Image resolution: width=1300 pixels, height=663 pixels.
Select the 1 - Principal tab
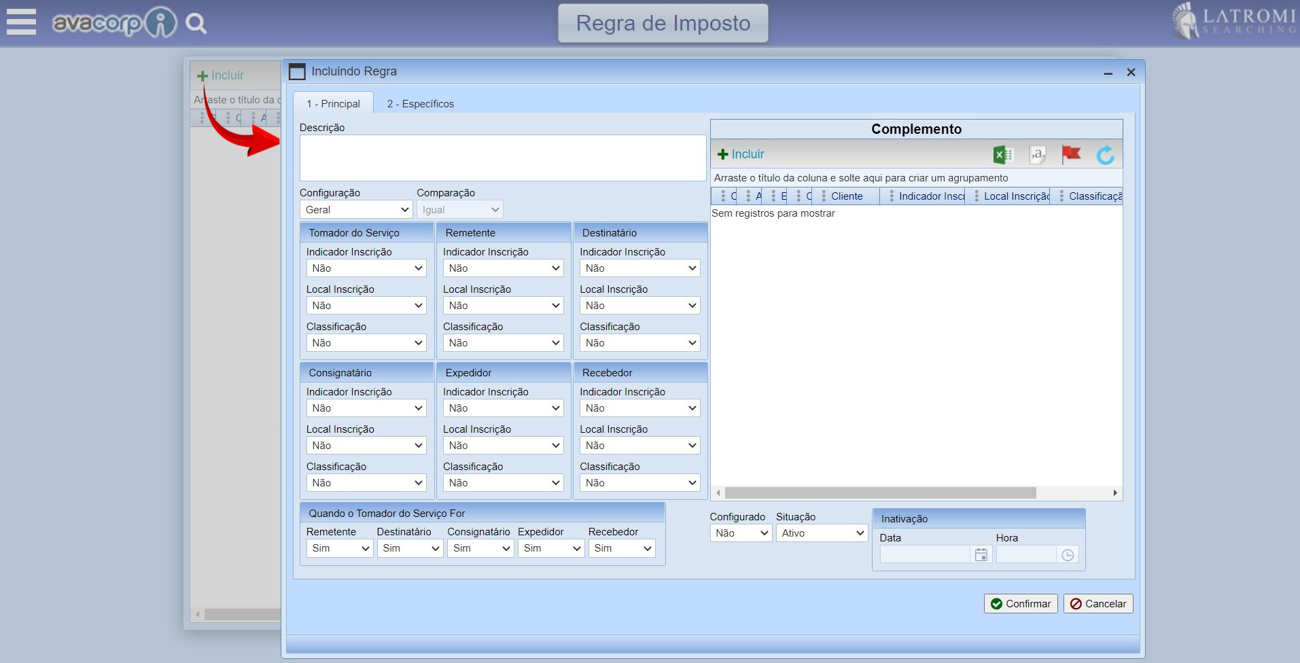pyautogui.click(x=333, y=104)
